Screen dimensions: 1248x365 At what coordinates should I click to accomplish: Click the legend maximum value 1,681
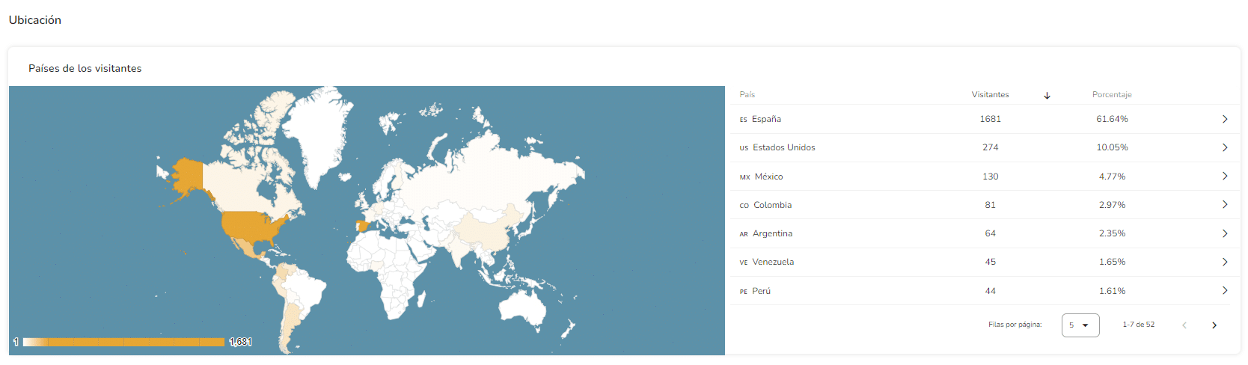pyautogui.click(x=240, y=342)
